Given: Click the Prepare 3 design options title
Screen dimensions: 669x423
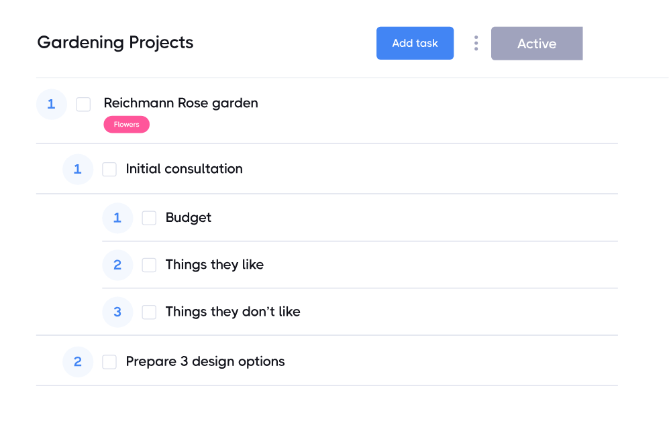Looking at the screenshot, I should coord(205,361).
